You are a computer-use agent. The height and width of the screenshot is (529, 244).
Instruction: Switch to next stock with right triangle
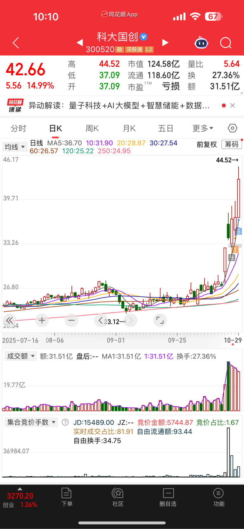[x=165, y=43]
